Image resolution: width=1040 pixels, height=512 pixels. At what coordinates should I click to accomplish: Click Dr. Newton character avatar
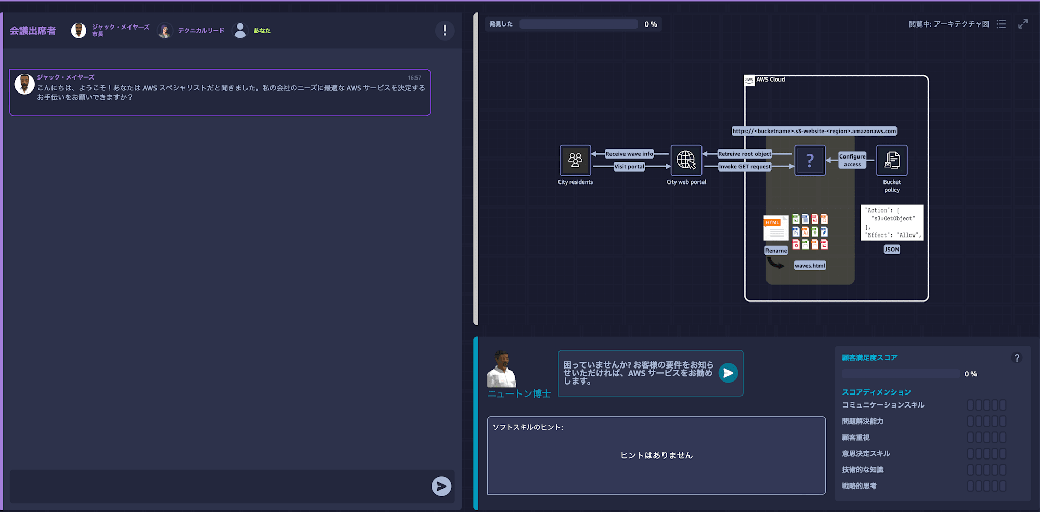click(x=501, y=369)
